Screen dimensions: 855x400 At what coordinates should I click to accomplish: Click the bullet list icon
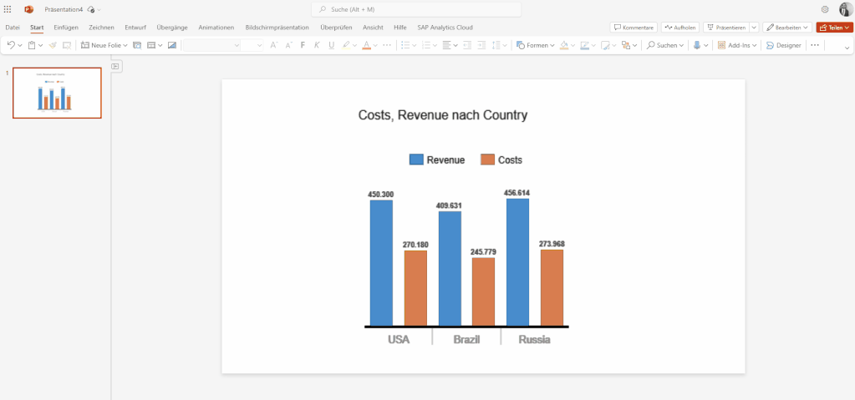coord(405,45)
